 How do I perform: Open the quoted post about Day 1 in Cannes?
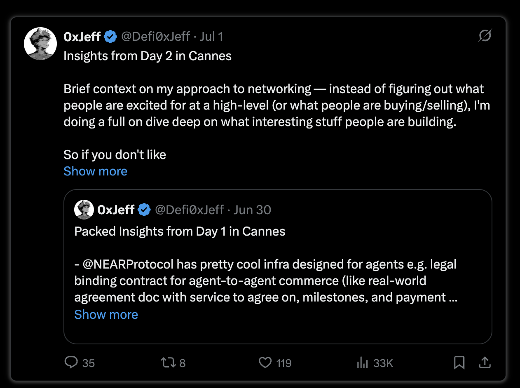click(x=278, y=266)
